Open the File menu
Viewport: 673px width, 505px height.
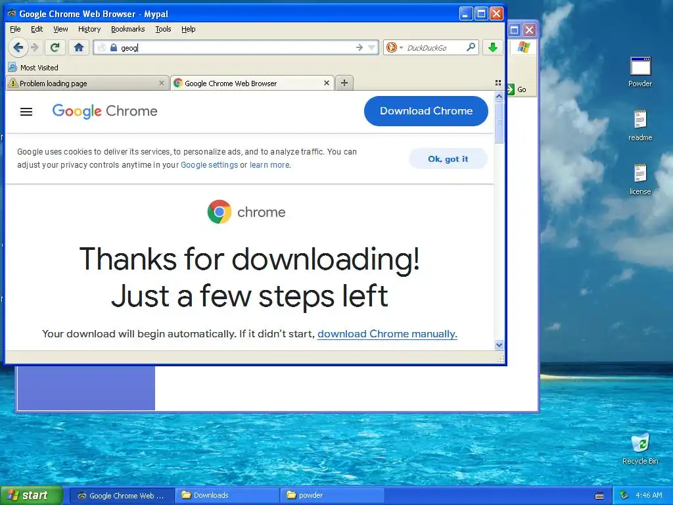coord(15,29)
